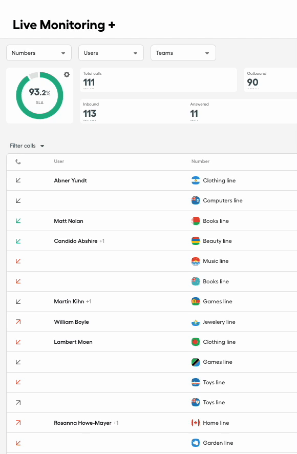Click the phone icon in table header
This screenshot has width=297, height=454.
click(18, 161)
